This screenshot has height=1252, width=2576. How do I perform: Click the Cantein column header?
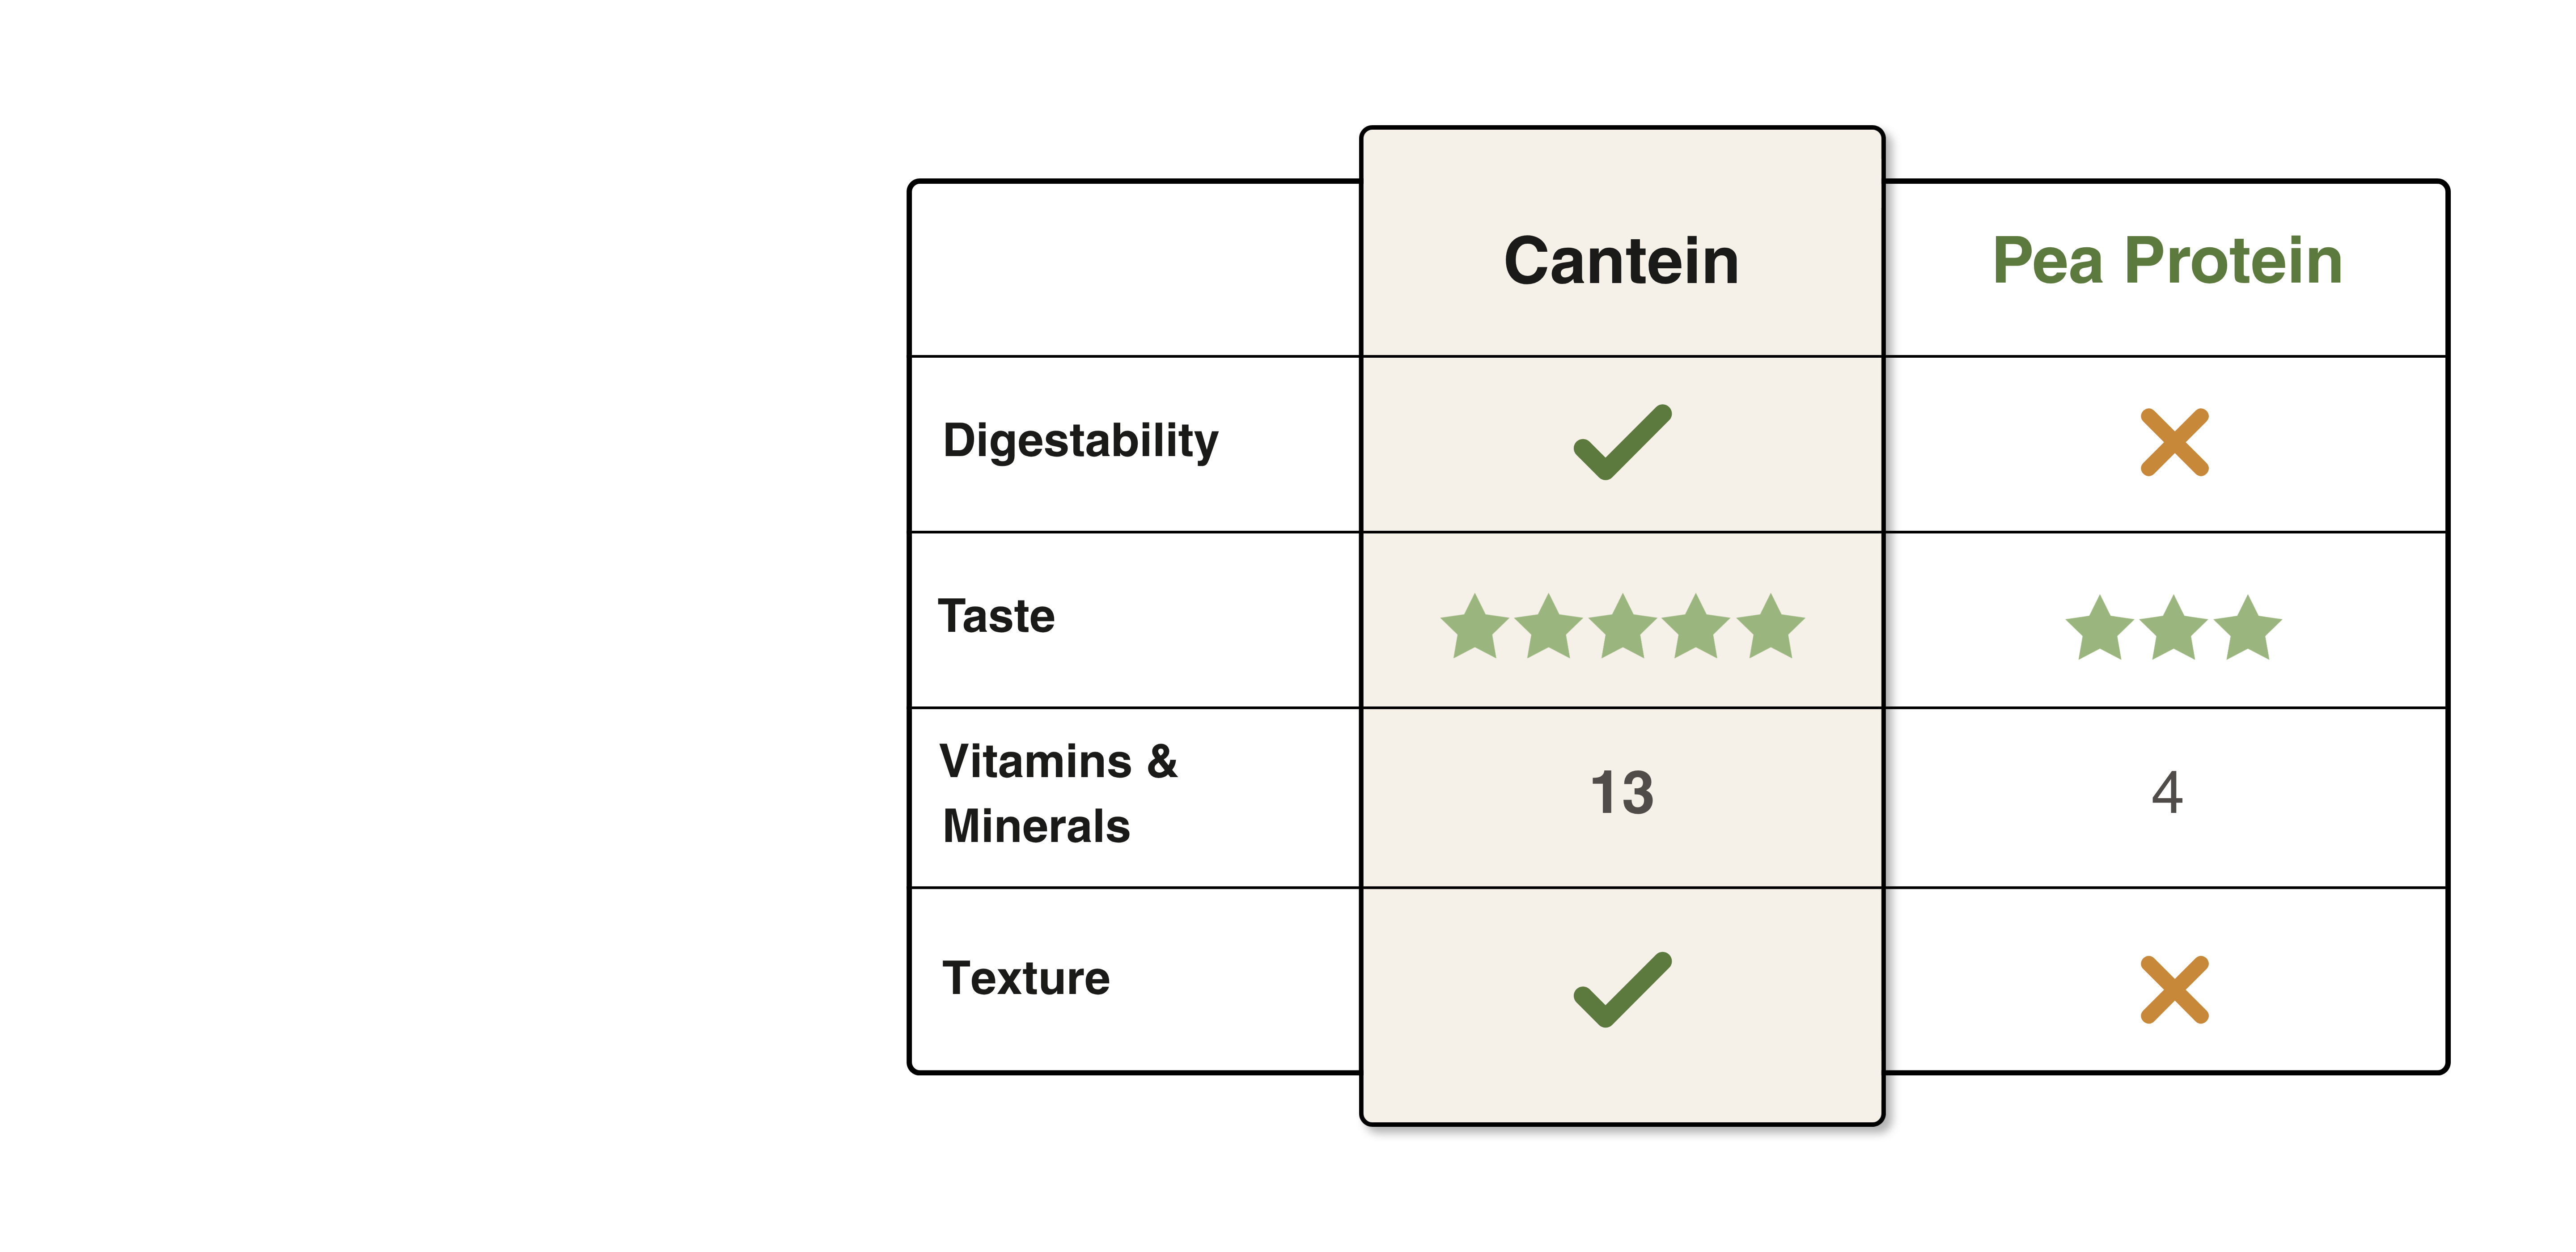click(1621, 261)
